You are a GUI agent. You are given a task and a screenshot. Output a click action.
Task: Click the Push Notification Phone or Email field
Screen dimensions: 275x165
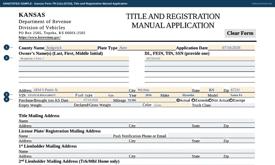coord(211,135)
